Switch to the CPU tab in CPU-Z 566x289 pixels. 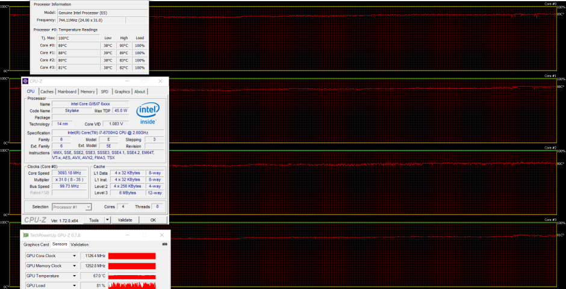point(31,92)
